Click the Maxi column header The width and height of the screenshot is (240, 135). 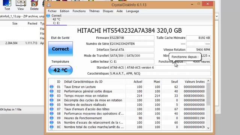pyautogui.click(x=157, y=82)
